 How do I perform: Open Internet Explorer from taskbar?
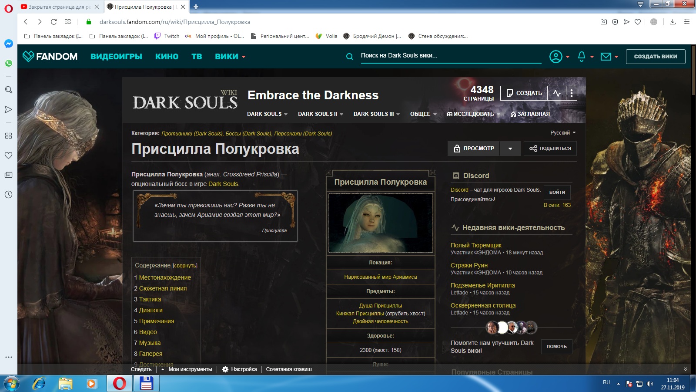pyautogui.click(x=39, y=383)
